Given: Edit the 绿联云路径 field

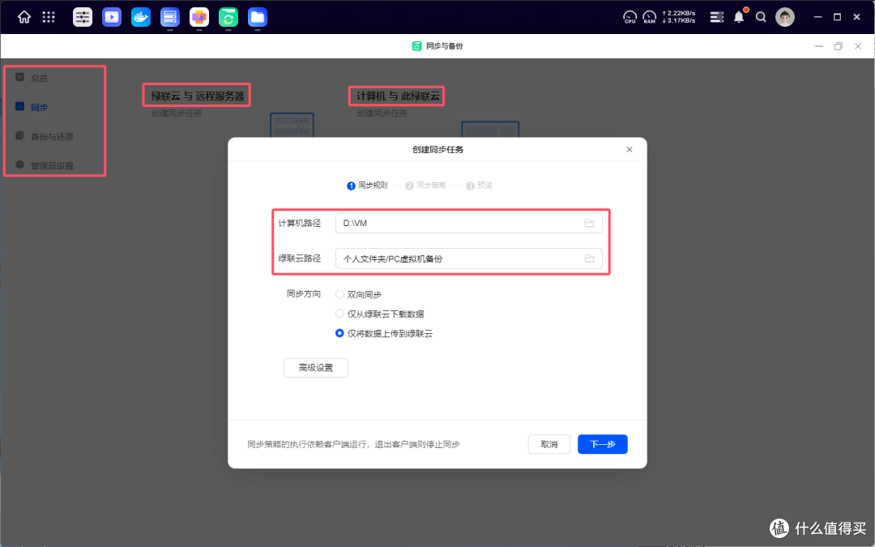Looking at the screenshot, I should tap(469, 259).
